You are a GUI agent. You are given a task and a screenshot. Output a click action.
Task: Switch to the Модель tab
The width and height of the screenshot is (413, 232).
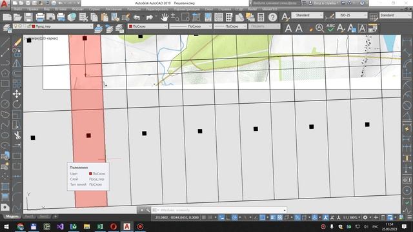click(x=12, y=217)
